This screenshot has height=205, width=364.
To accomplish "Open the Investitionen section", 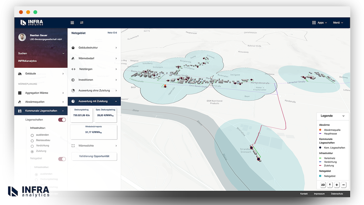I will (x=94, y=80).
